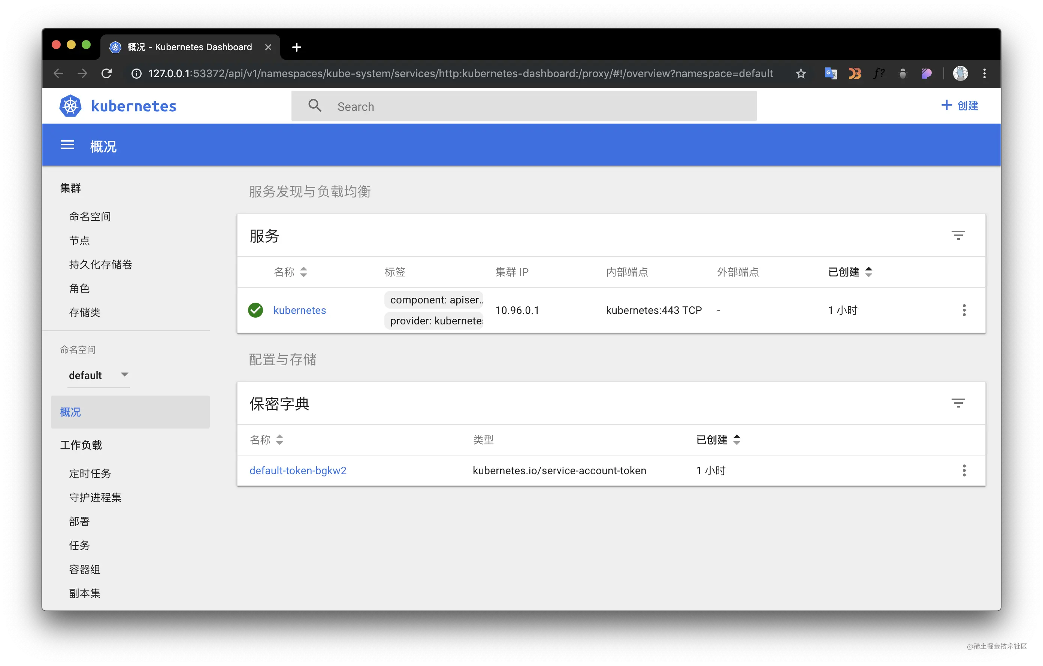Open filter for the 保密字典 card
The width and height of the screenshot is (1043, 666).
pos(958,403)
